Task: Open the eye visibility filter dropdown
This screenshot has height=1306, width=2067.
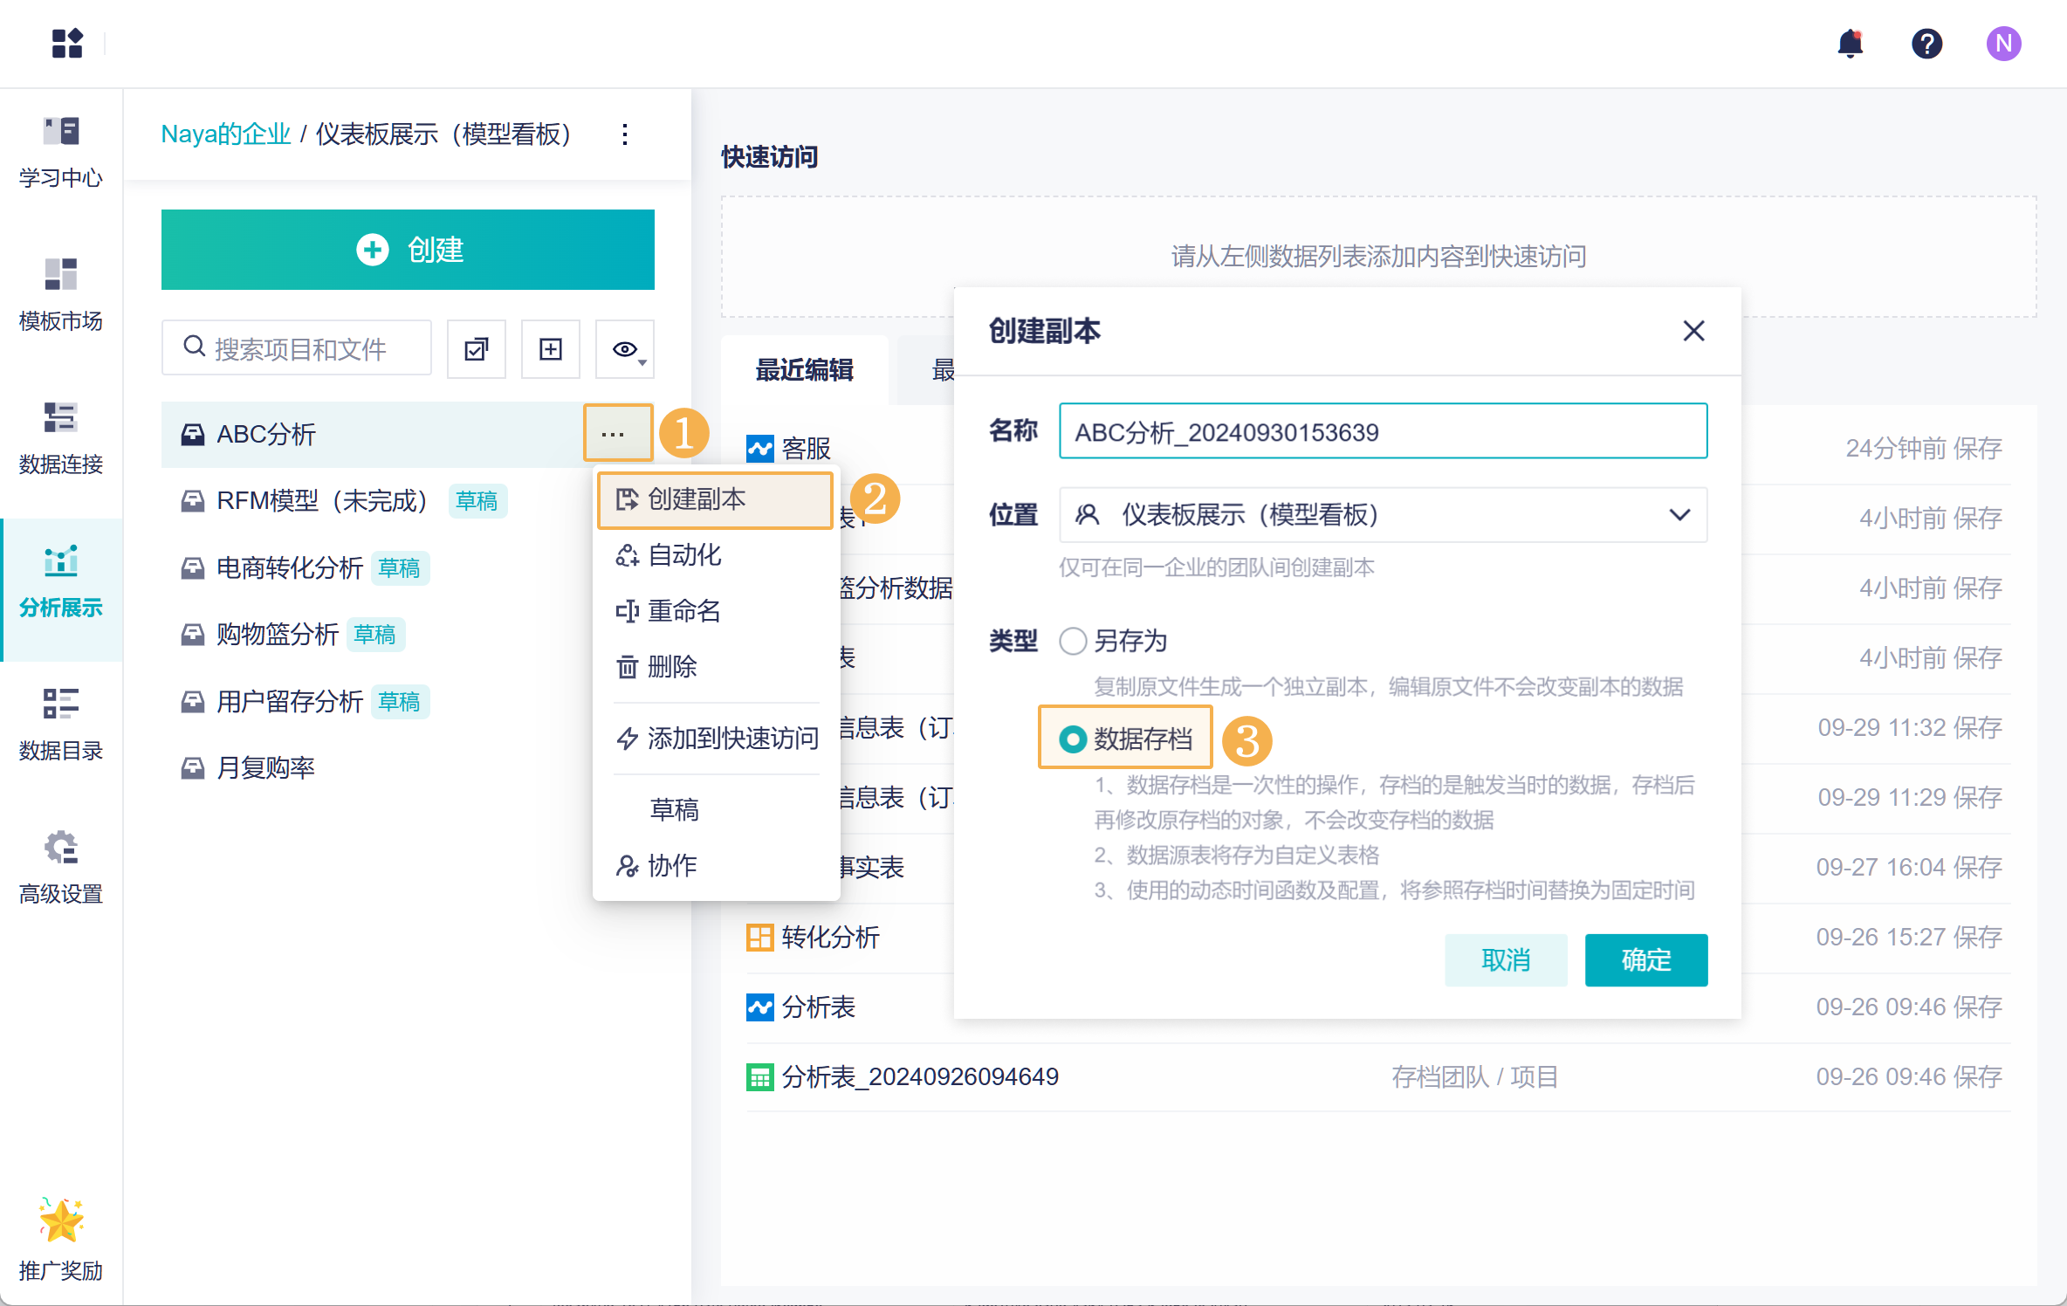Action: 625,349
